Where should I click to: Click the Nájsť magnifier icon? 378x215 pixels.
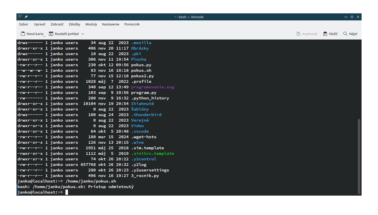(x=345, y=34)
